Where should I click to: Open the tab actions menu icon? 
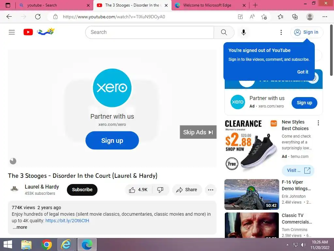coord(8,5)
